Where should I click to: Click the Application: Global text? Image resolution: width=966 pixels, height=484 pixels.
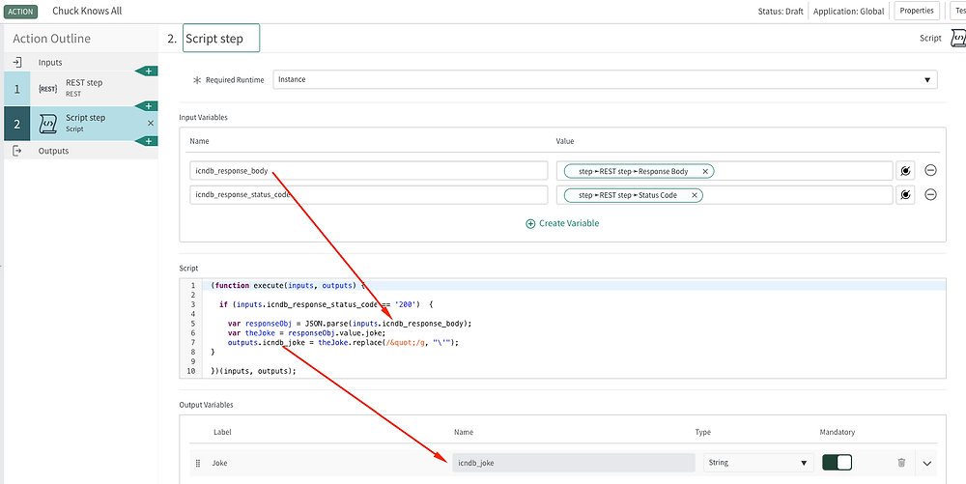click(x=849, y=11)
